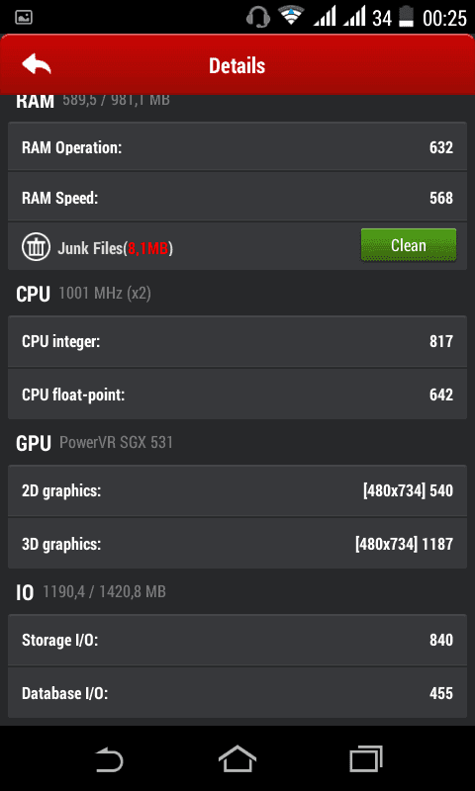Tap the battery icon in the status bar
The width and height of the screenshot is (475, 791).
click(406, 18)
